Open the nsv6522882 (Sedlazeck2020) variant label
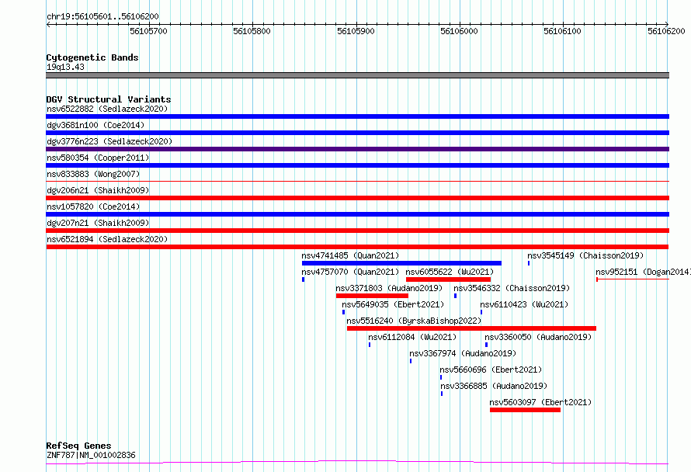The image size is (691, 472). (x=107, y=109)
